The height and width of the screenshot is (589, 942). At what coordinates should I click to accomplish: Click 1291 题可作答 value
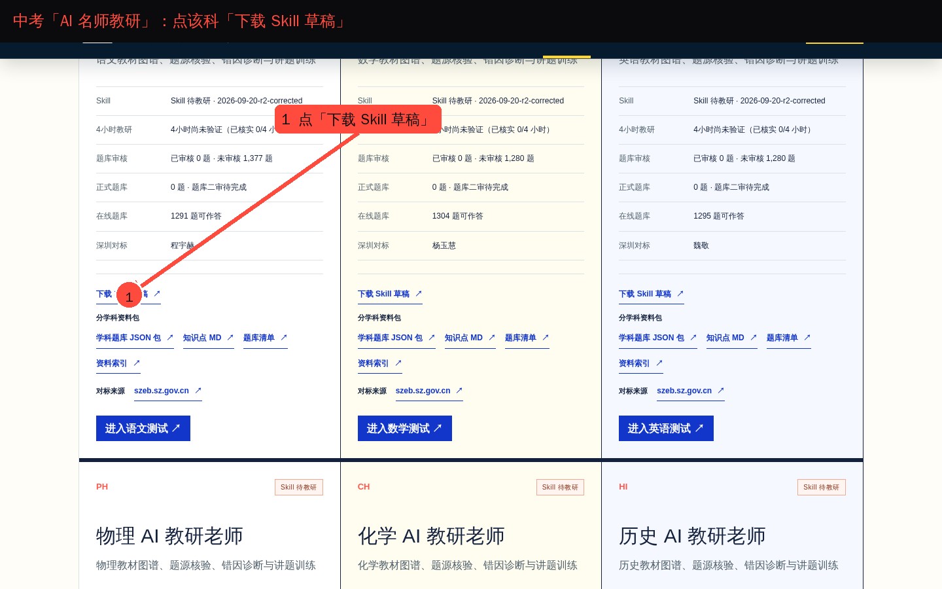click(196, 217)
